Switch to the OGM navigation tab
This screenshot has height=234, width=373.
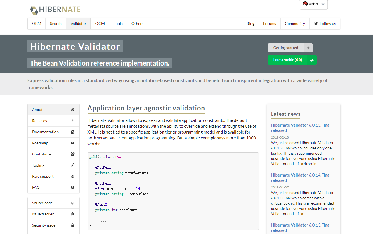pos(100,24)
